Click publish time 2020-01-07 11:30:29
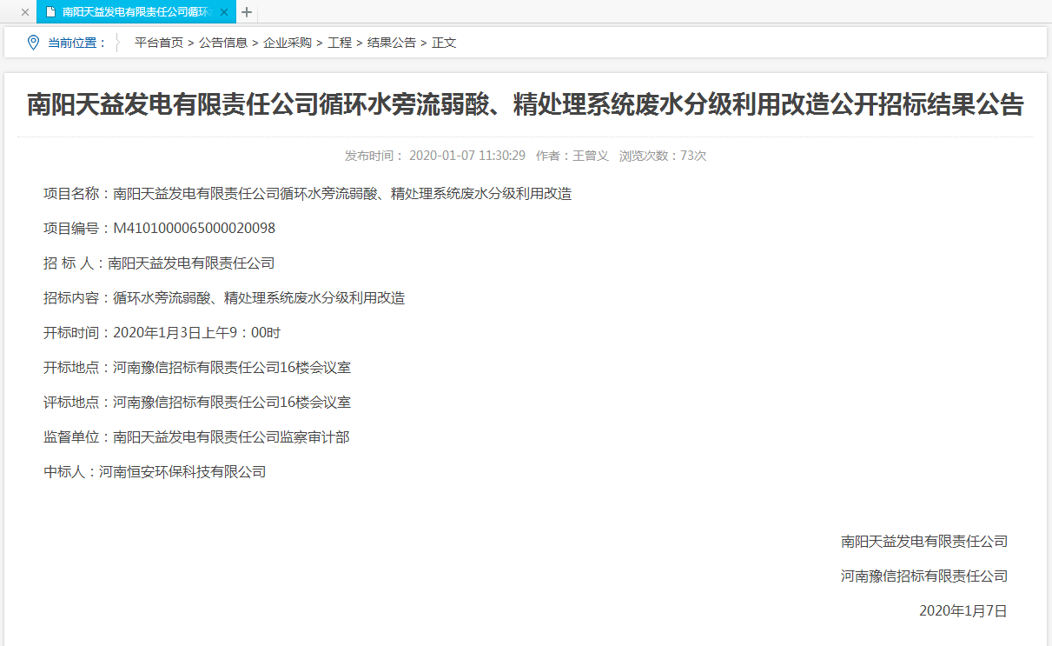1052x646 pixels. pos(467,156)
